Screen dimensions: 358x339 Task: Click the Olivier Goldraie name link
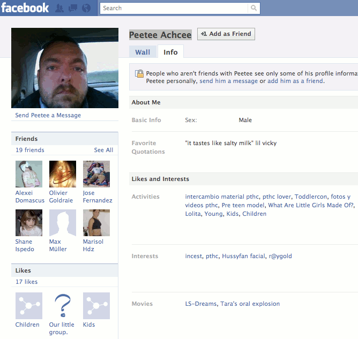(x=61, y=197)
